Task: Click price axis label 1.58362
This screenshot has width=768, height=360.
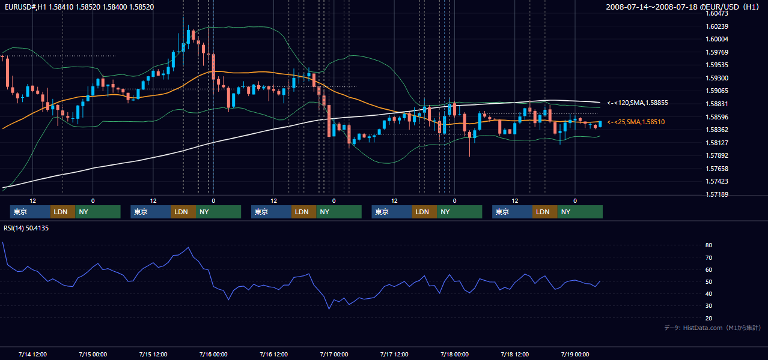Action: (717, 130)
